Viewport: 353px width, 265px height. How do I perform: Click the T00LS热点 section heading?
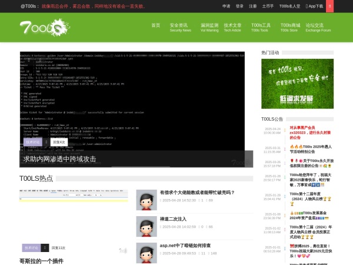36,178
